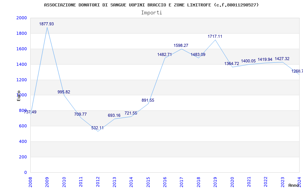Click the Importi subtitle
This screenshot has width=303, height=189.
151,13
